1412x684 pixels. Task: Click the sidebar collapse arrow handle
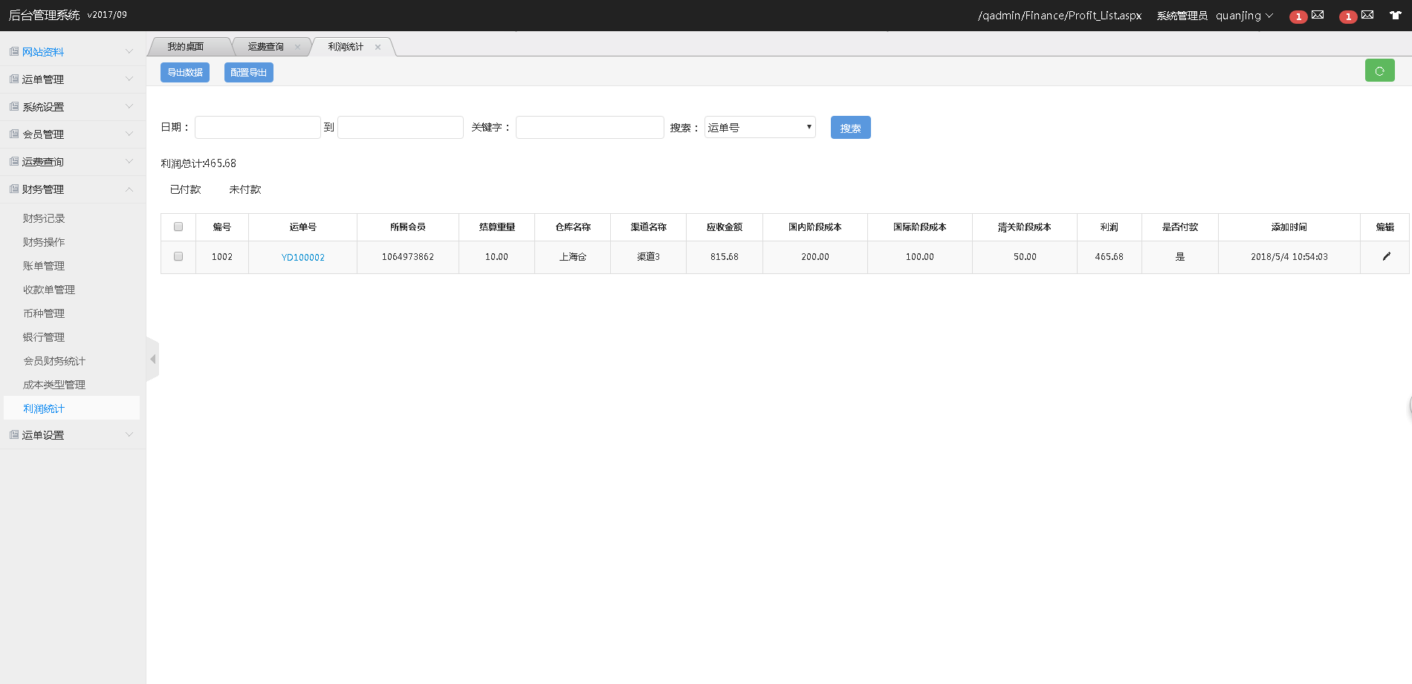coord(152,359)
